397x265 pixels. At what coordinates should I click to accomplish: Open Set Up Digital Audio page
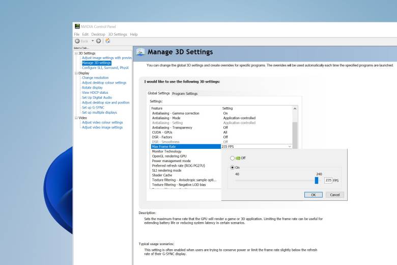(x=97, y=97)
